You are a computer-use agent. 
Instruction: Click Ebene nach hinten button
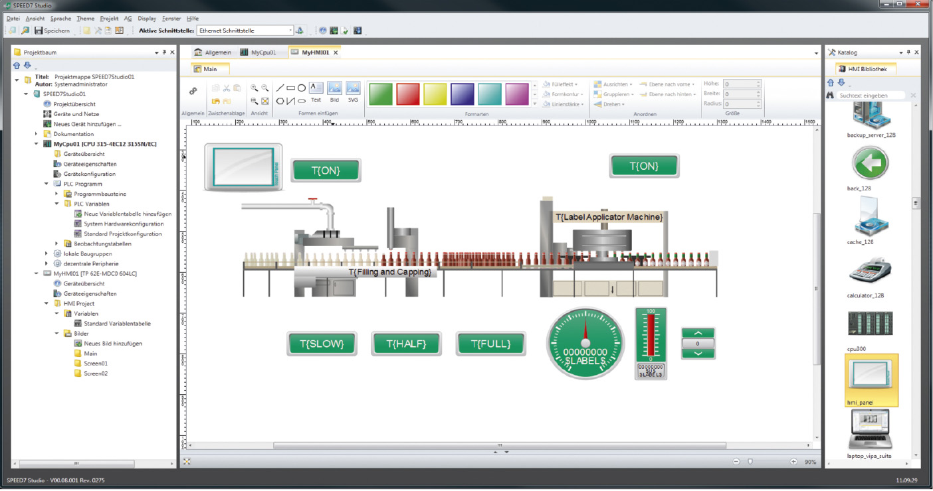[x=668, y=94]
